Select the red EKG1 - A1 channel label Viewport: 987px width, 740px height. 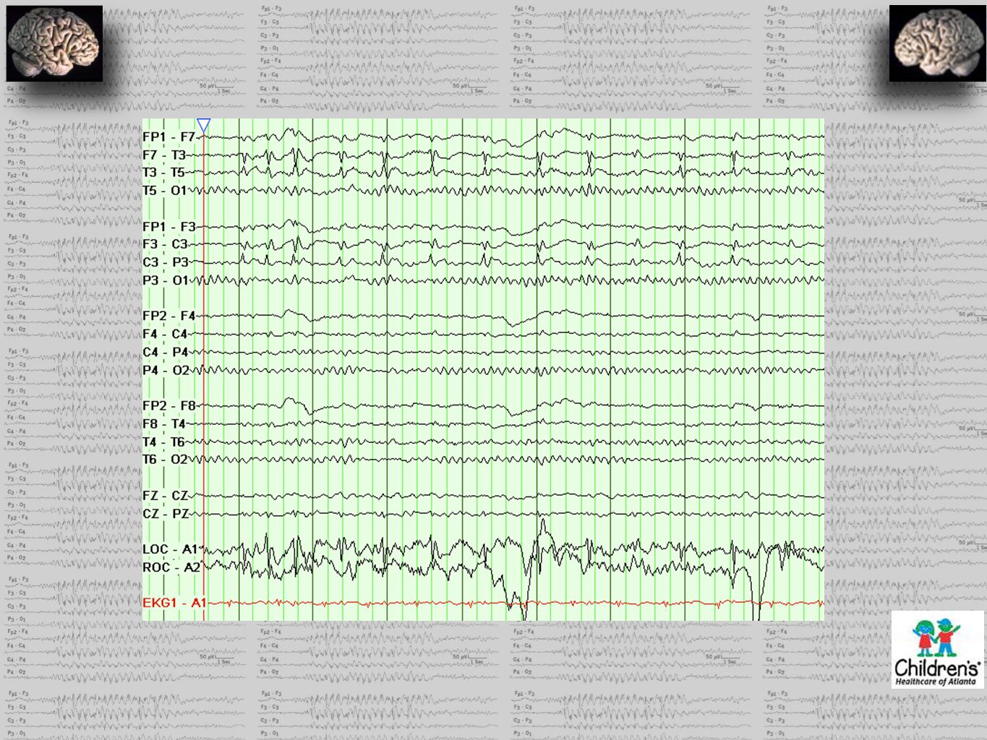point(175,603)
